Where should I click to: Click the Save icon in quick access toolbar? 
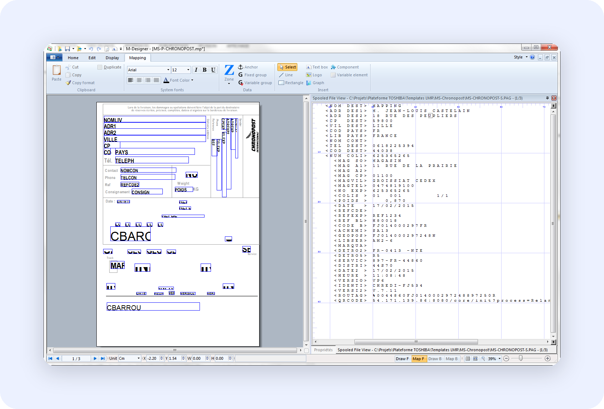67,49
